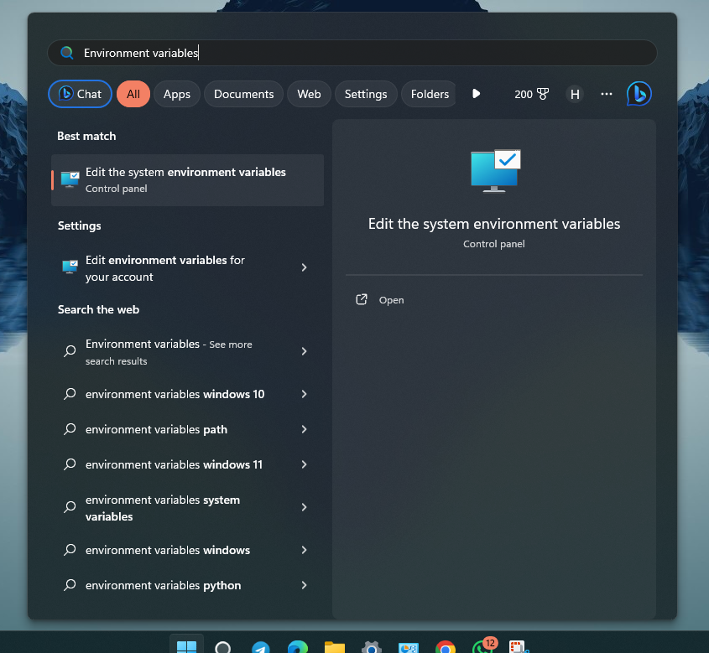709x653 pixels.
Task: Choose the suggestion ending in bold windows
Action: [188, 550]
